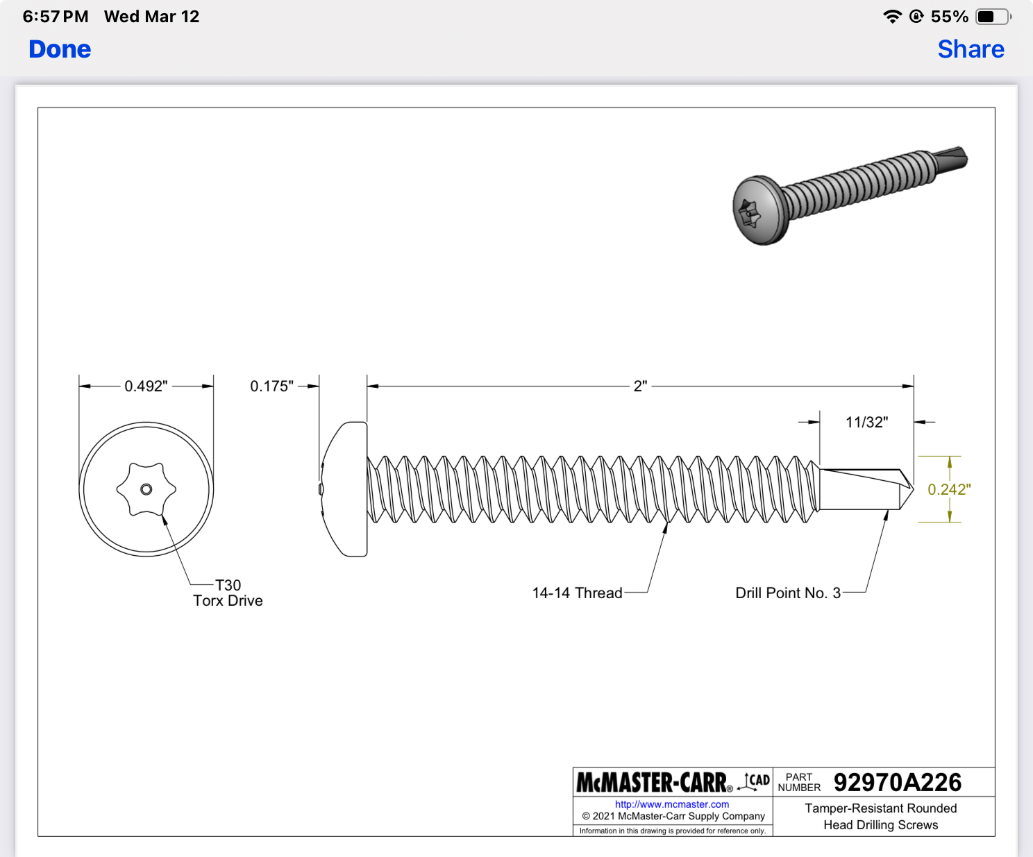Tap the battery icon in status bar
1033x857 pixels.
993,17
